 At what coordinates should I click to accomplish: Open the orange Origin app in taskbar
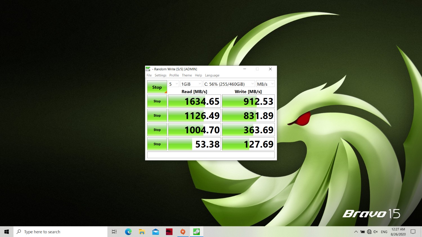[x=183, y=232]
